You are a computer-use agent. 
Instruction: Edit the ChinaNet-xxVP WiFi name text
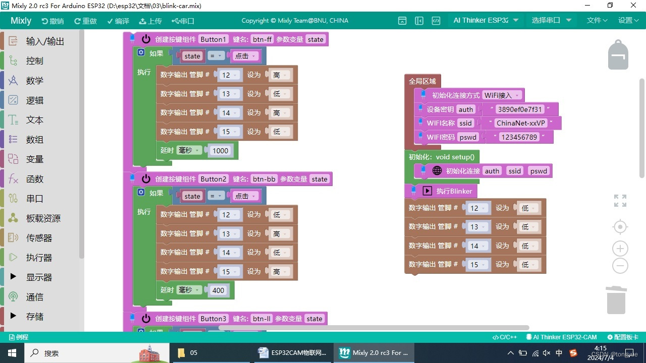click(x=521, y=123)
